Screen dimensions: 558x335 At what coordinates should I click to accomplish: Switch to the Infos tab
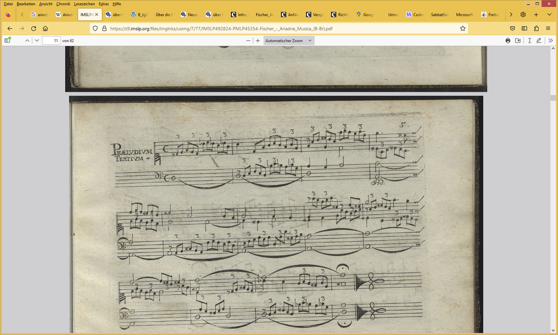point(240,15)
